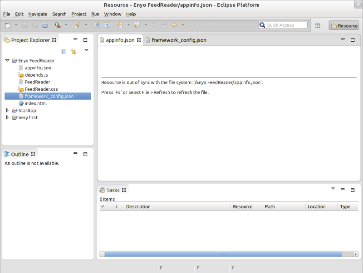The height and width of the screenshot is (273, 363).
Task: Click the Tasks horizontal scrollbar
Action: (x=222, y=254)
